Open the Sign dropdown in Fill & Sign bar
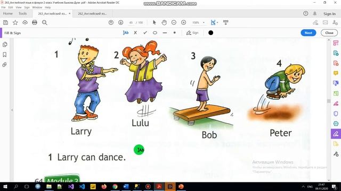Screen dimensions: 341x191 192,33
